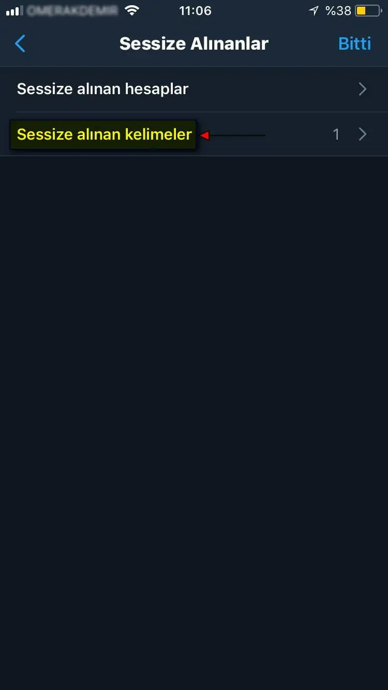
Task: Click the blurred carrier name
Action: click(72, 10)
